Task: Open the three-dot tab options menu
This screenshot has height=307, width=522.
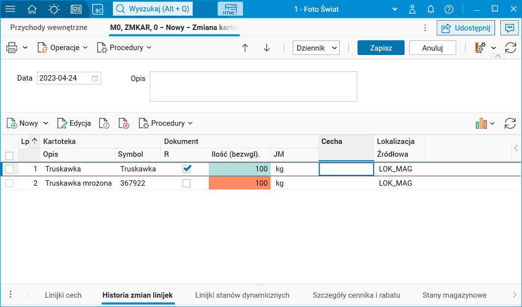Action: tap(425, 28)
